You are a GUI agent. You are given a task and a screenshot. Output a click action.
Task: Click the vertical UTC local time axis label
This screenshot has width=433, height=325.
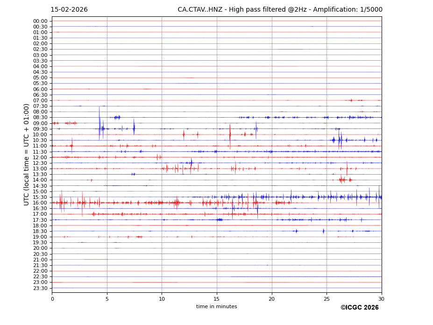click(27, 154)
